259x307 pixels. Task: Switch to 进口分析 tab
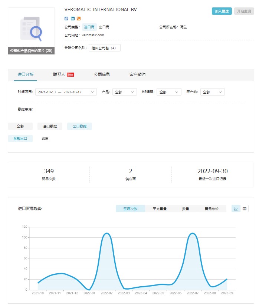coord(25,74)
